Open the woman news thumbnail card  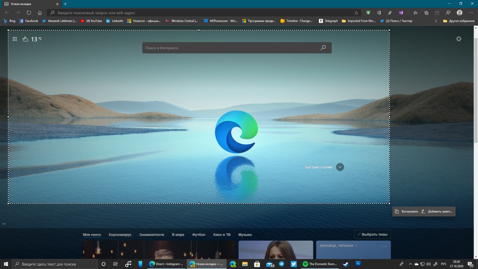pos(276,250)
